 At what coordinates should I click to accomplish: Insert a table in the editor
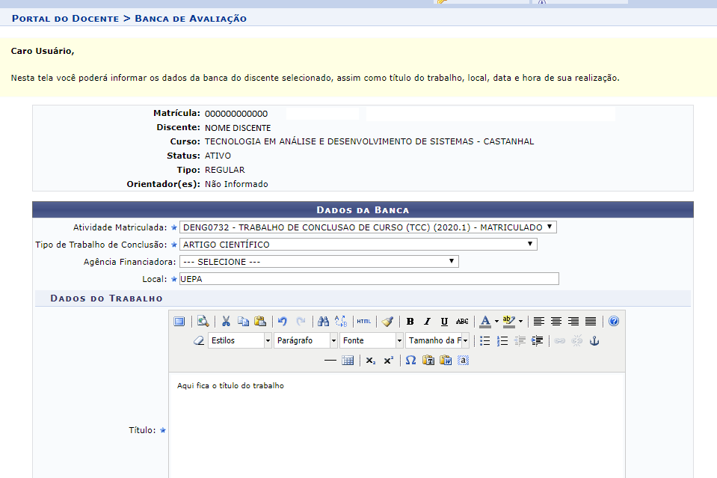pos(348,361)
